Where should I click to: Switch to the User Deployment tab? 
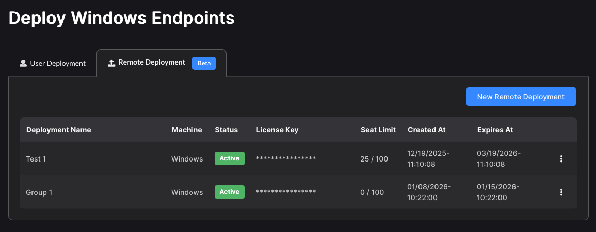click(53, 63)
